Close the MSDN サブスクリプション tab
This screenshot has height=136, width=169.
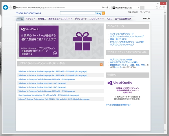click(139, 8)
